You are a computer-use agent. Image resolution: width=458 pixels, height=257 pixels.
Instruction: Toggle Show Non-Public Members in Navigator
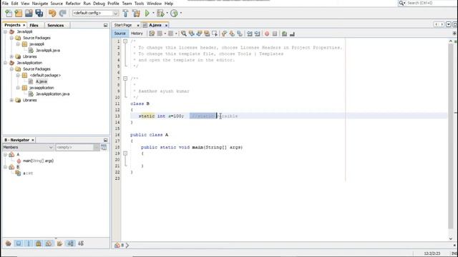point(39,243)
